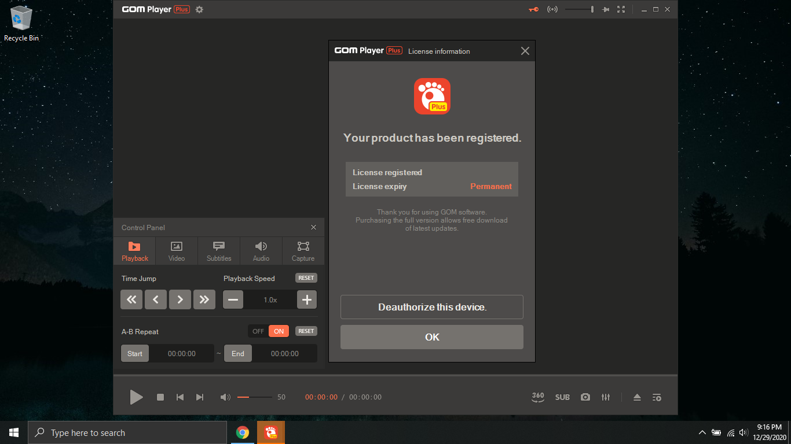Viewport: 791px width, 444px height.
Task: Click the broadcast signal icon in titlebar
Action: pos(552,9)
